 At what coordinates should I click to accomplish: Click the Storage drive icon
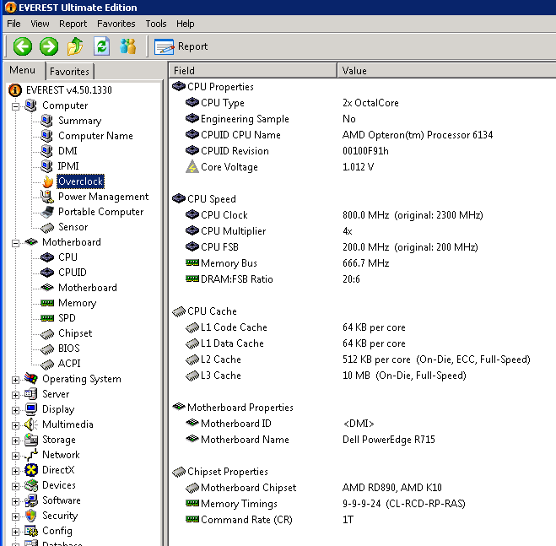[31, 440]
